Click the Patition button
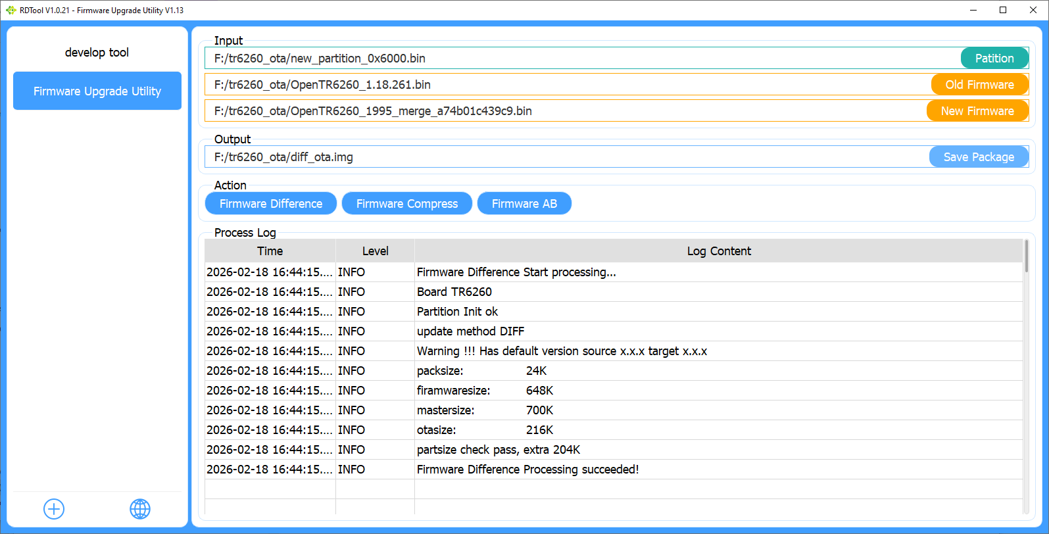Image resolution: width=1049 pixels, height=534 pixels. pyautogui.click(x=994, y=58)
